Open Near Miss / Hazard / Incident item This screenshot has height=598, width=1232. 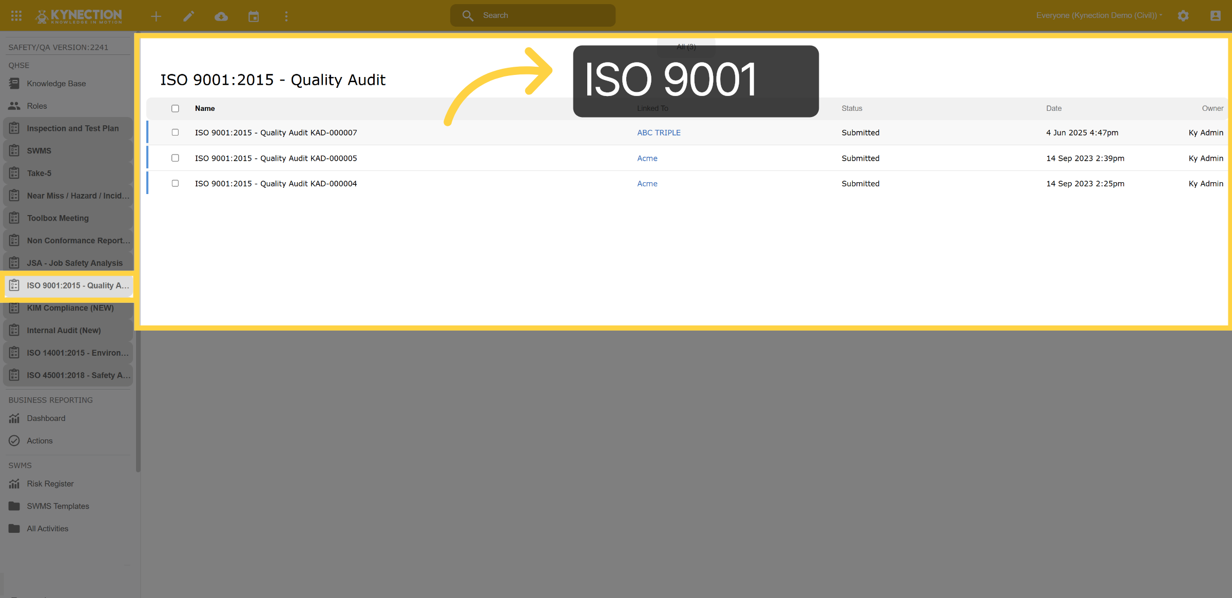pyautogui.click(x=68, y=196)
